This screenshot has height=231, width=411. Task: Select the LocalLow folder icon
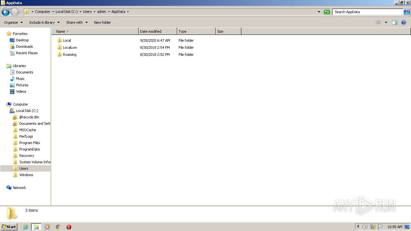(x=59, y=47)
